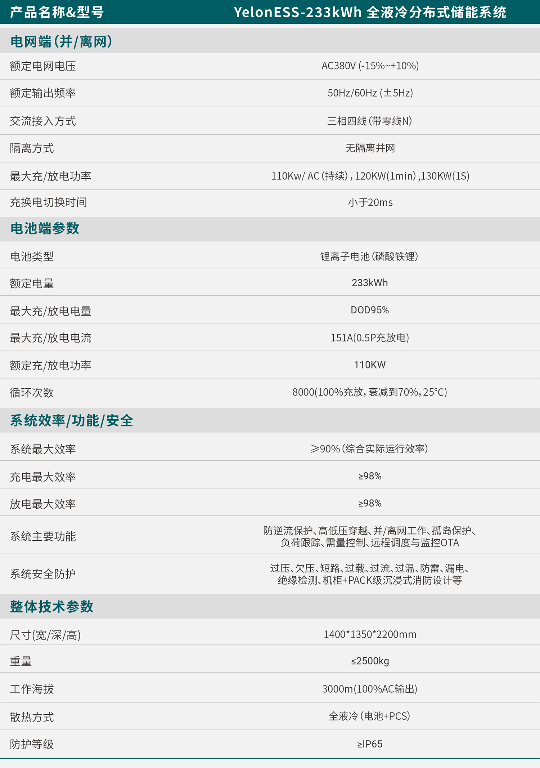Screen dimensions: 540x768
Task: Click the 系统安全防护 label
Action: click(43, 574)
